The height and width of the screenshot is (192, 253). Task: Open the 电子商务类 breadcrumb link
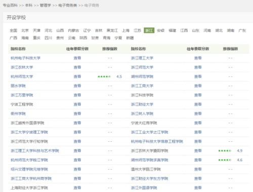(x=67, y=6)
